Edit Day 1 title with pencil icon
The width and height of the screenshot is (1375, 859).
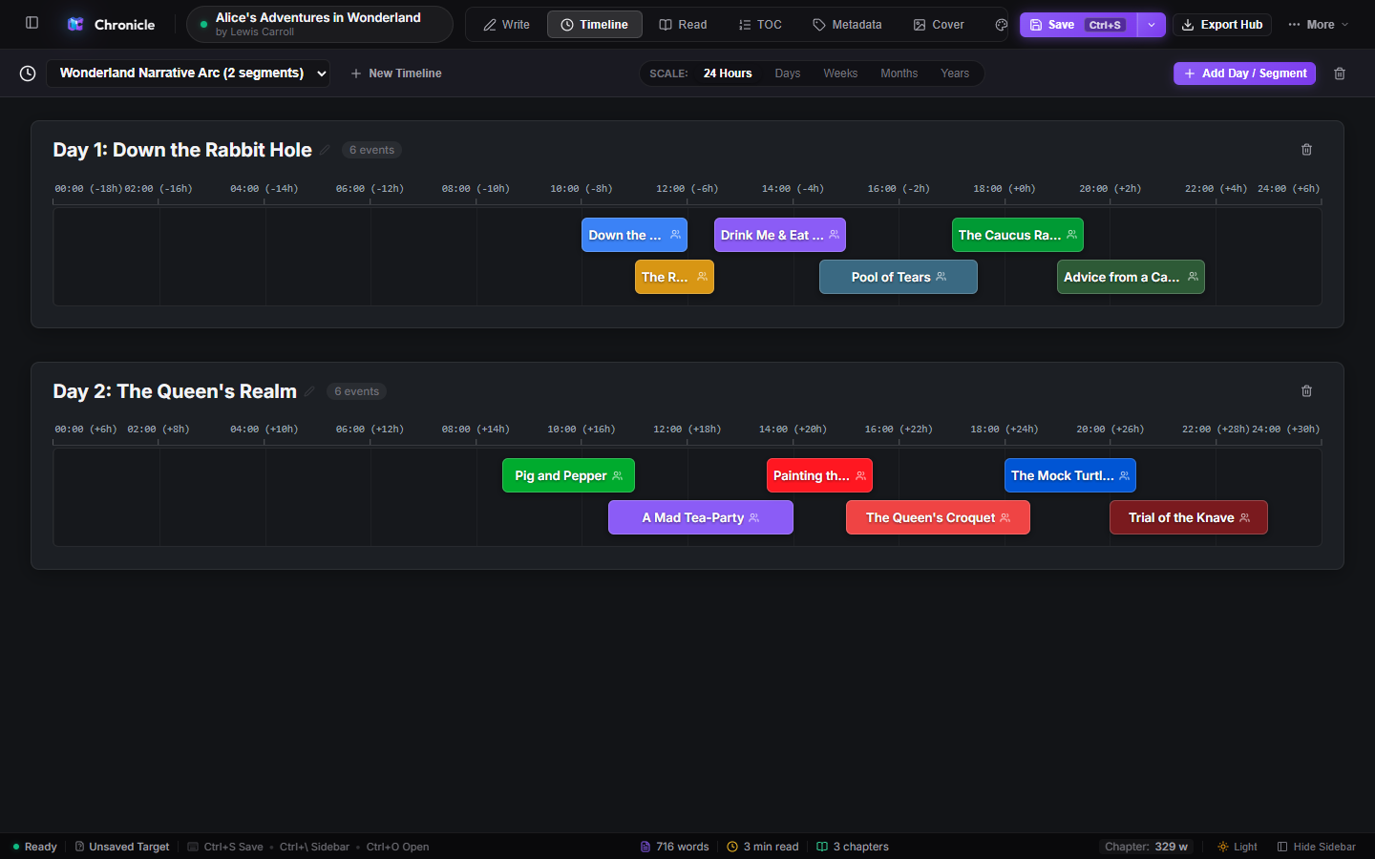tap(325, 150)
